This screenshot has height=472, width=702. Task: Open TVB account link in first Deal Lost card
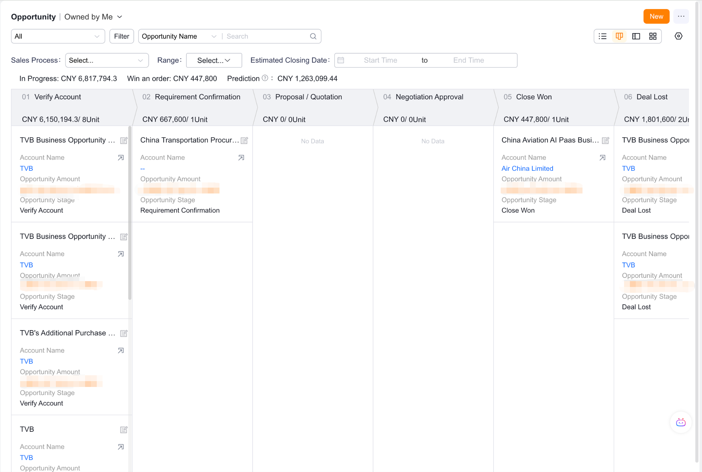click(x=628, y=168)
